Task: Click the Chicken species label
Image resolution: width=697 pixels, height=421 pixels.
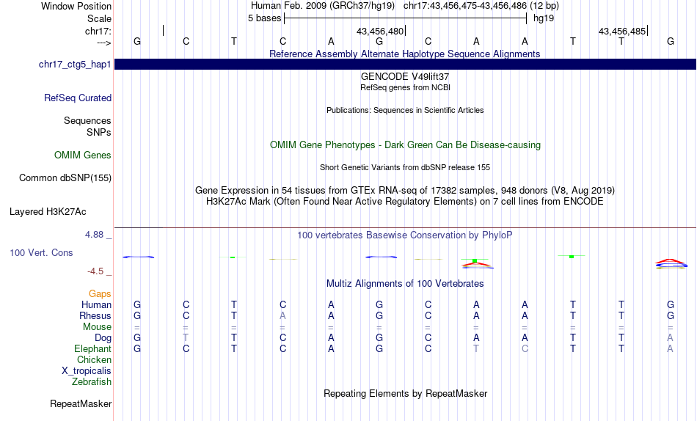Action: (x=94, y=359)
